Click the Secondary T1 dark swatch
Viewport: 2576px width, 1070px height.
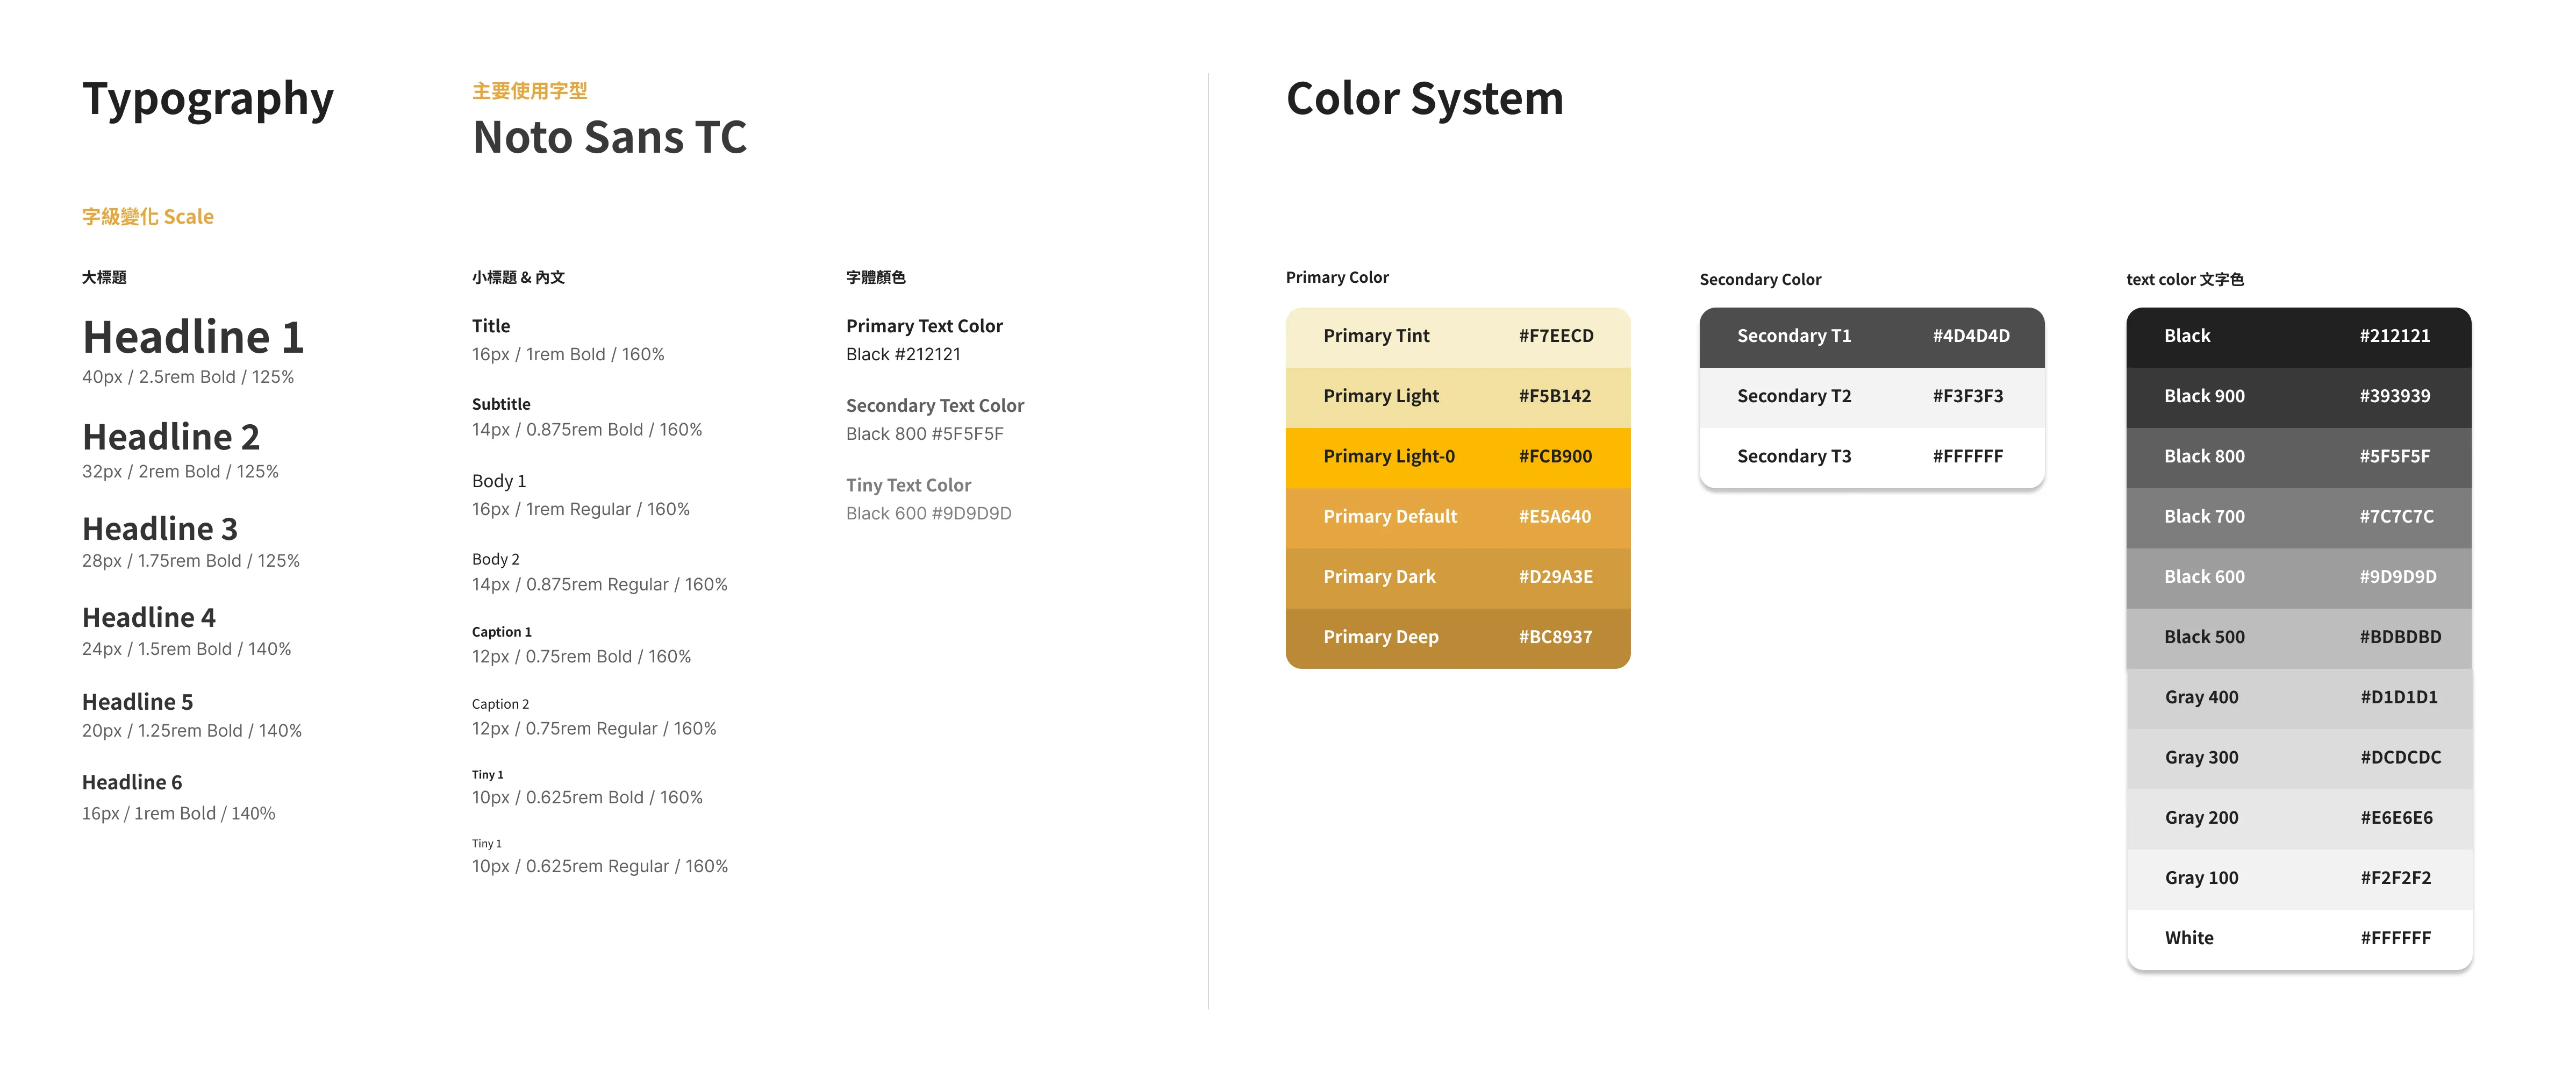click(1871, 337)
